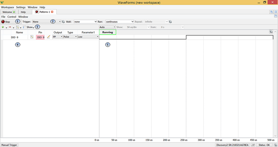278x147 pixels.
Task: Click the green plus Add signal icon
Action: [x=3, y=27]
